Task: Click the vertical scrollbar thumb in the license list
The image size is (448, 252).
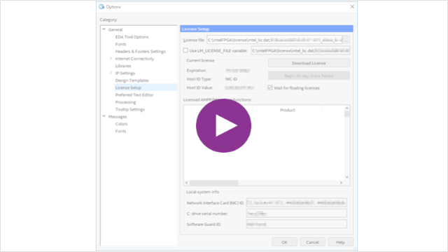Action: pyautogui.click(x=346, y=114)
